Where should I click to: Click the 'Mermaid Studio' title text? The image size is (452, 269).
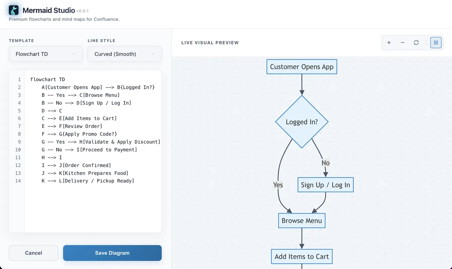[49, 11]
